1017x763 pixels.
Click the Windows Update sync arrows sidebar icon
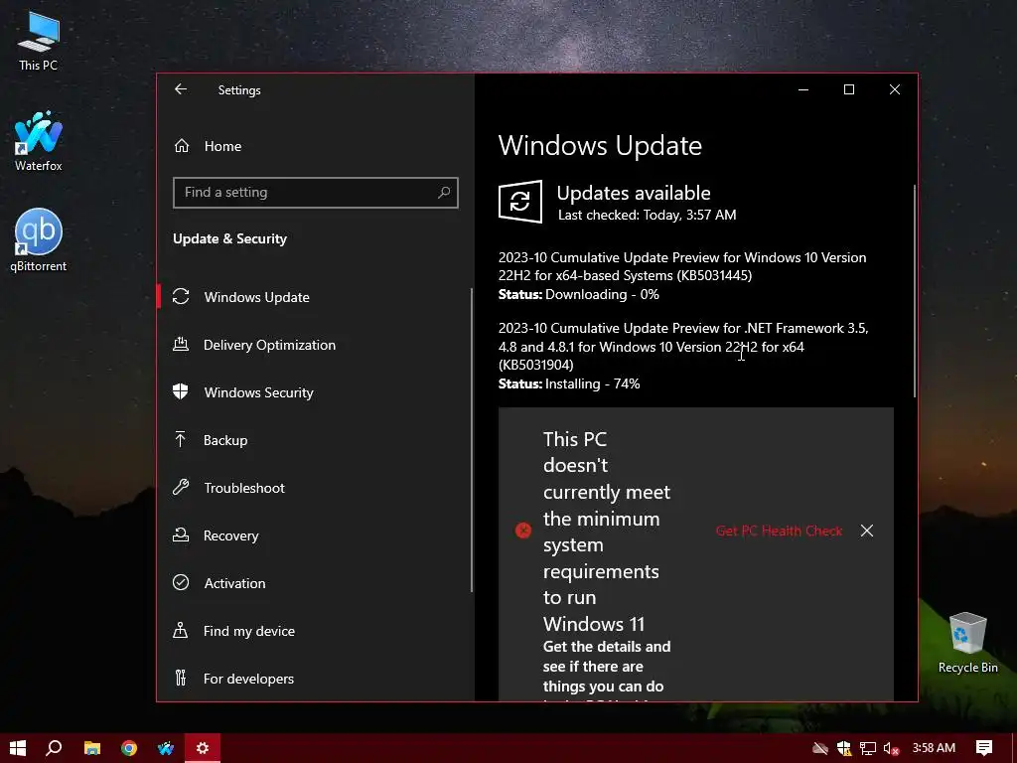tap(181, 296)
